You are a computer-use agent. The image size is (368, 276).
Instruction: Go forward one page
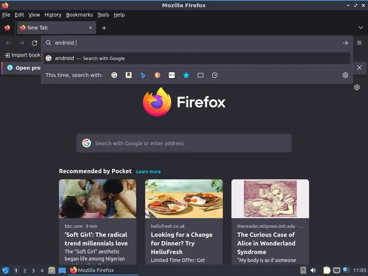coord(21,43)
